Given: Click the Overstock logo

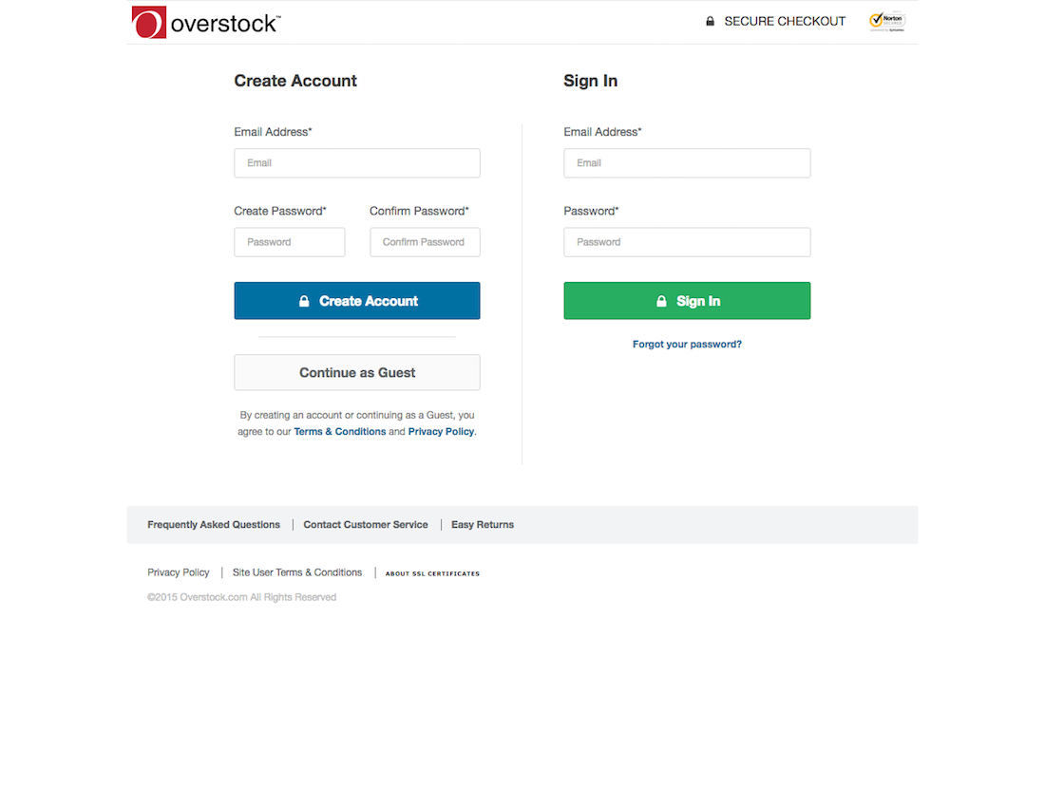Looking at the screenshot, I should pos(205,21).
